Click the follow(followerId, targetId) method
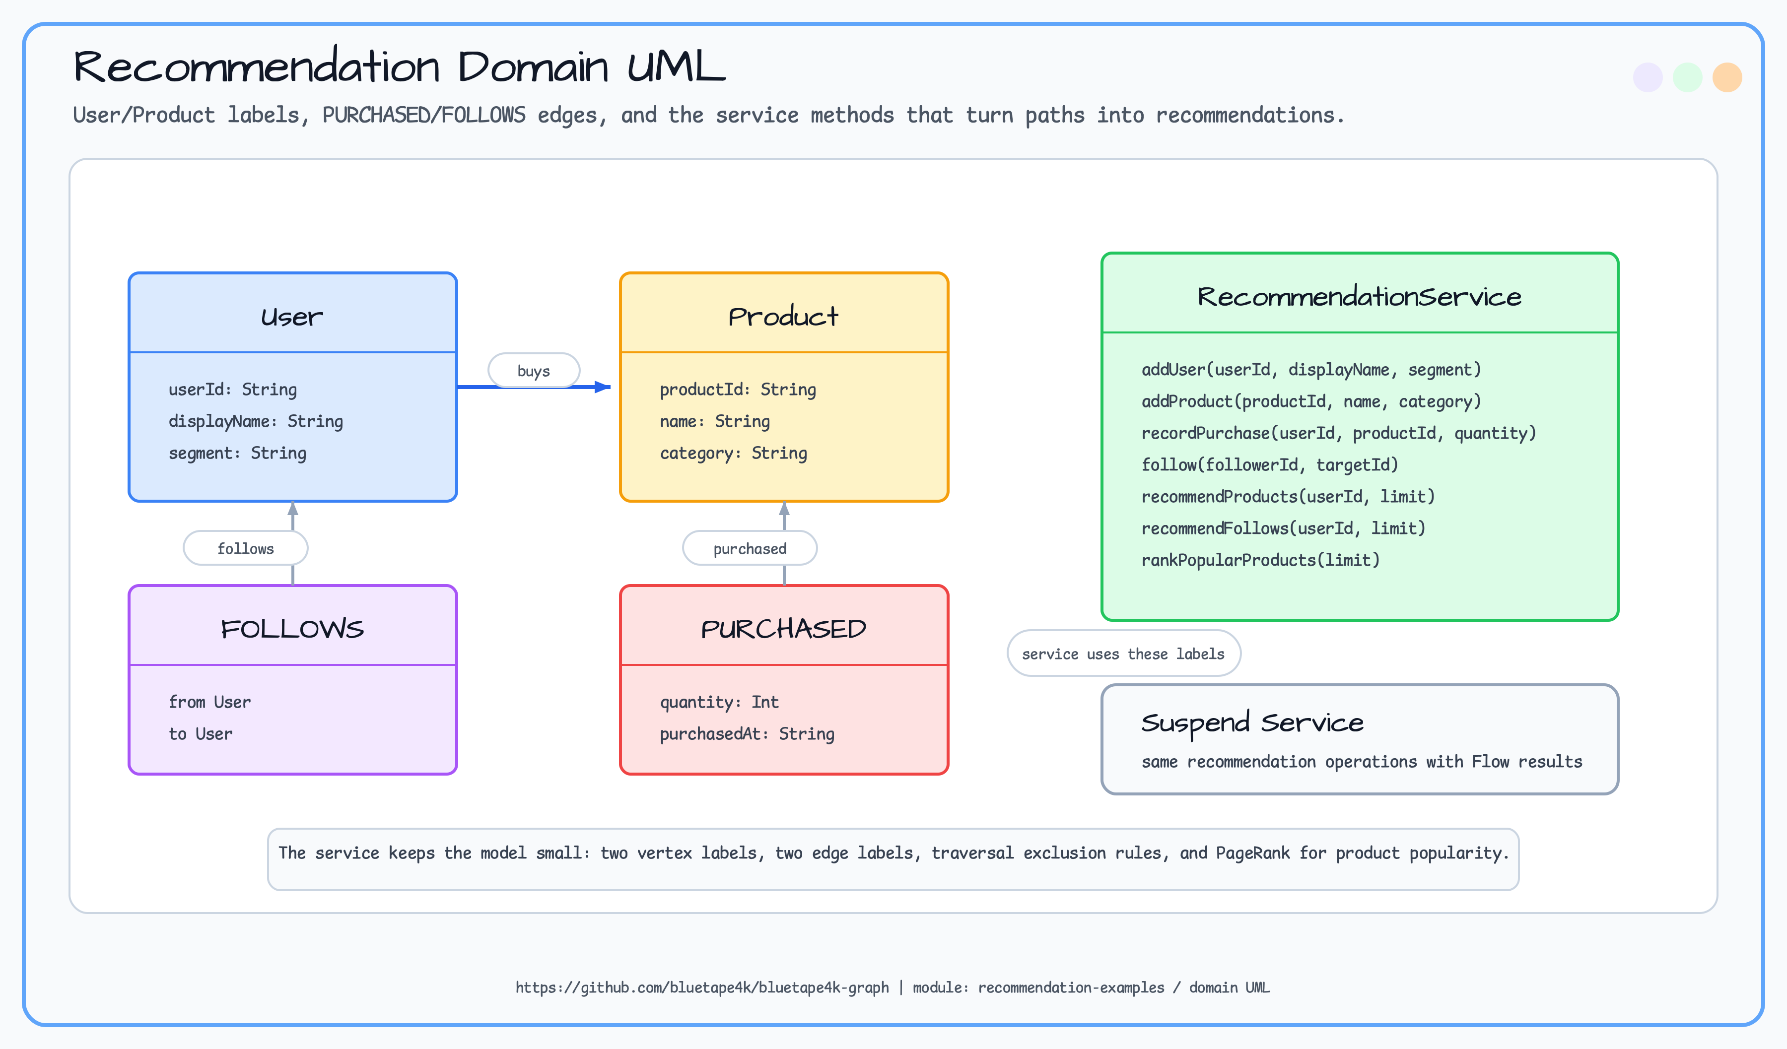1787x1049 pixels. [x=1269, y=465]
